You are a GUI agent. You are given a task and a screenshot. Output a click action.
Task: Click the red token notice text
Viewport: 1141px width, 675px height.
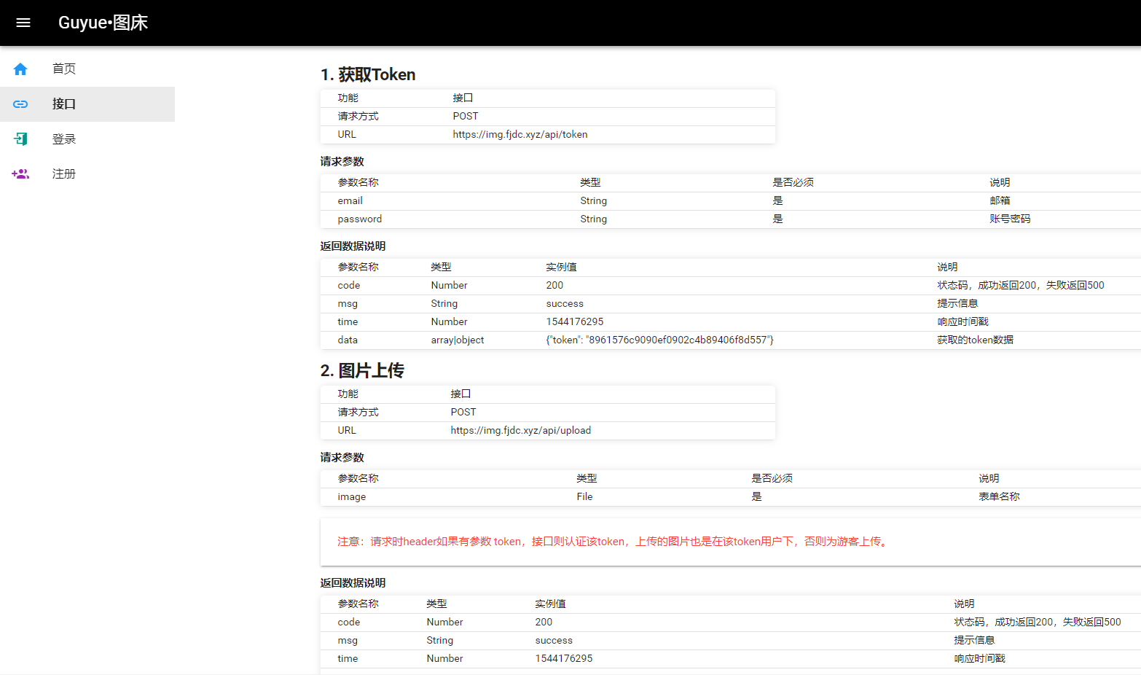point(613,542)
